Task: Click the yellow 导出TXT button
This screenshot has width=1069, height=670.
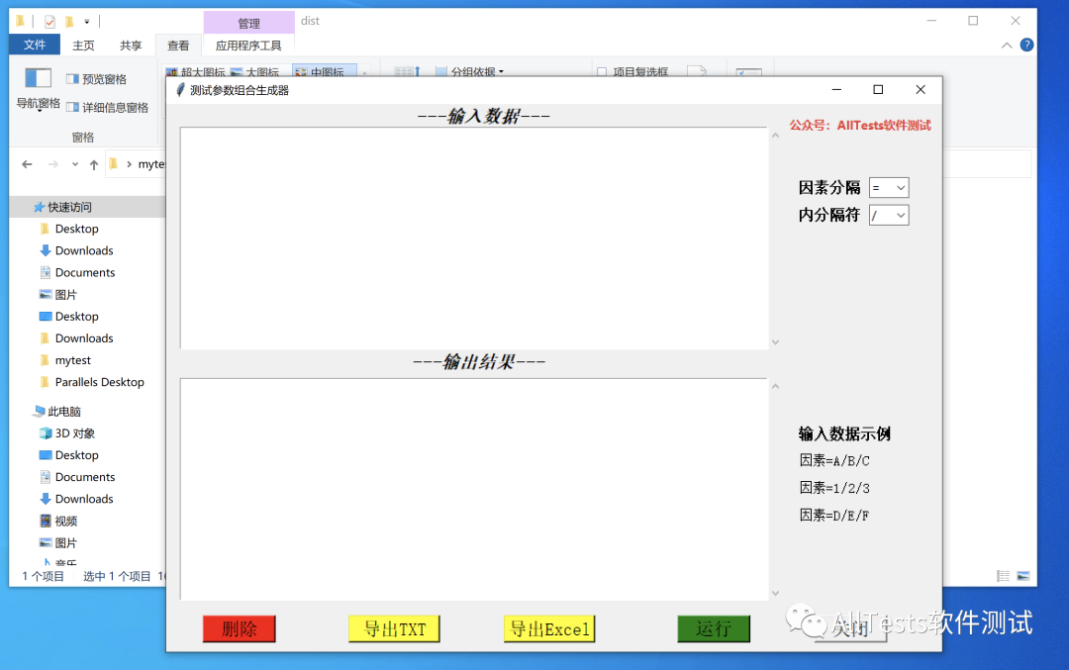Action: 394,629
